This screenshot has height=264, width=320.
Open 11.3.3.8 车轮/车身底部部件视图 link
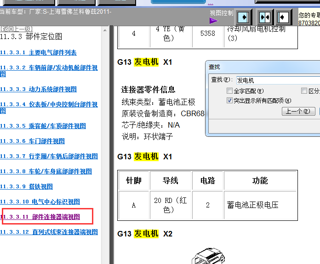pos(46,171)
